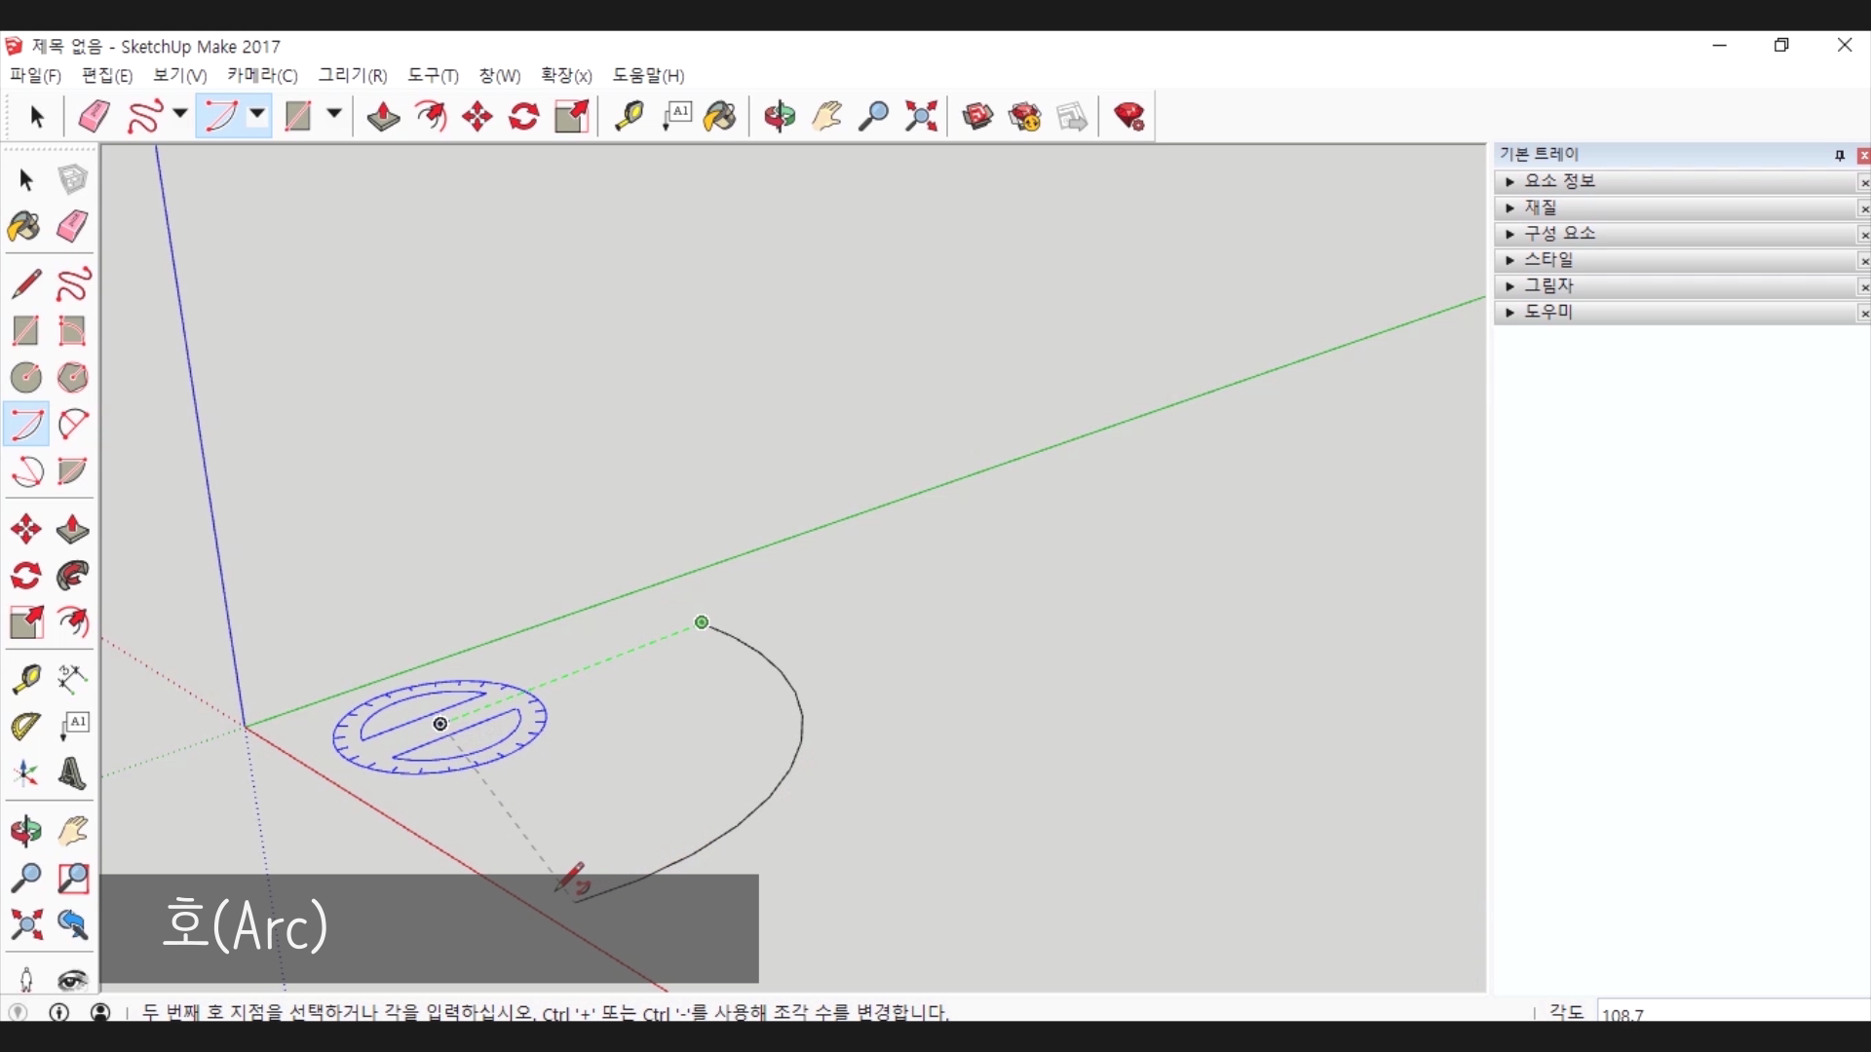Click the user sign-in status icon
Screen dimensions: 1871x1052
pos(100,1012)
